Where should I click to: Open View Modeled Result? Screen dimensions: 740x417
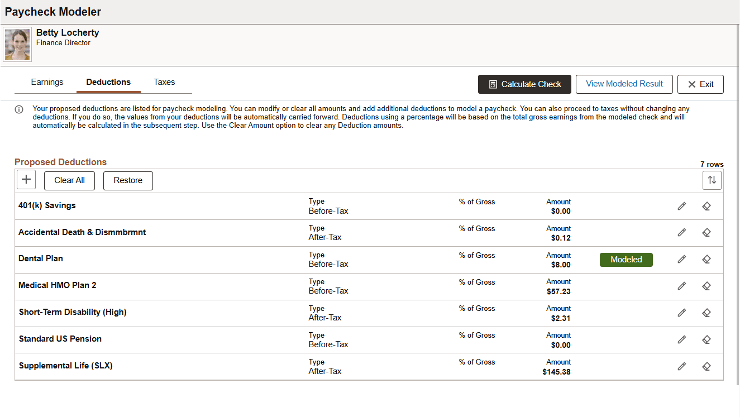pos(624,84)
